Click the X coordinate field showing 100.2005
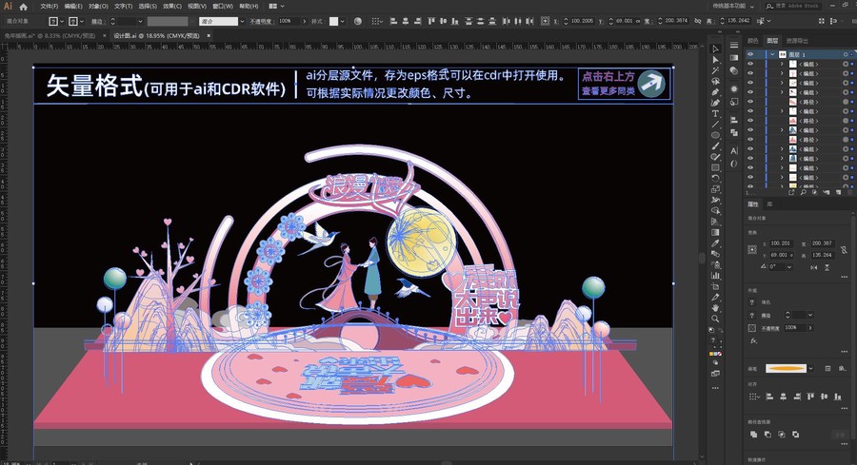This screenshot has width=857, height=465. pyautogui.click(x=582, y=21)
